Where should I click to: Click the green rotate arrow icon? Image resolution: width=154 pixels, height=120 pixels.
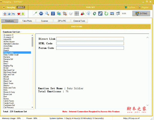[106, 13]
